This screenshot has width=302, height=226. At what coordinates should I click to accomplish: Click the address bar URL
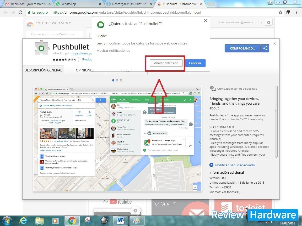[127, 12]
